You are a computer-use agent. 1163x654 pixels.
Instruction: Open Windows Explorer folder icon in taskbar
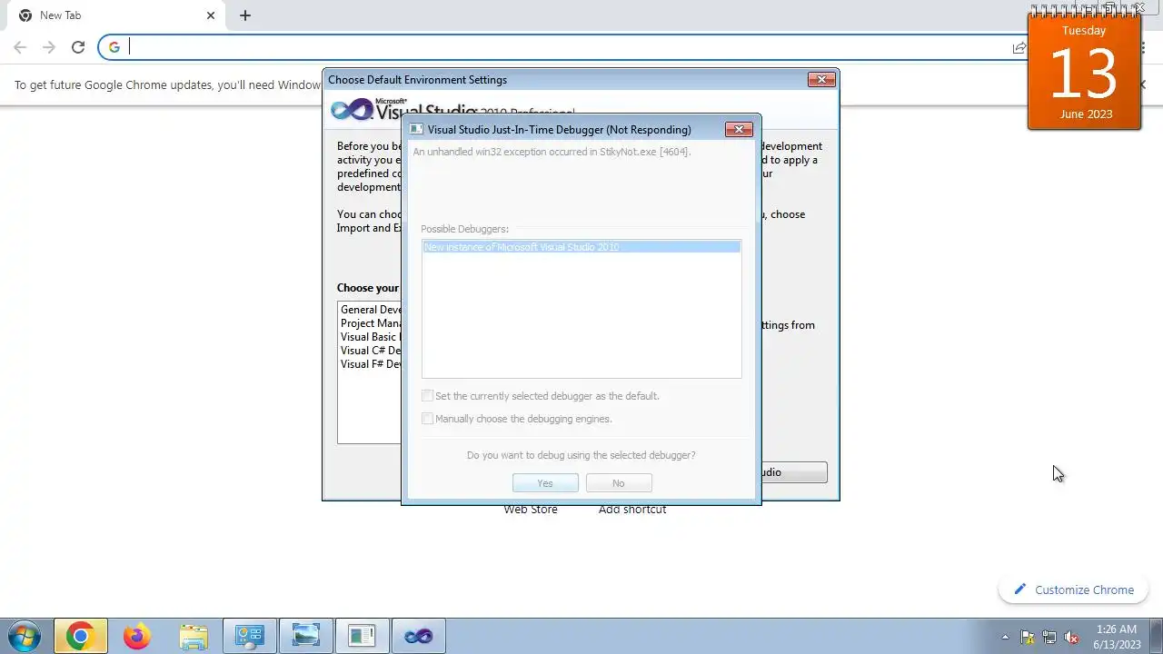[x=194, y=636]
